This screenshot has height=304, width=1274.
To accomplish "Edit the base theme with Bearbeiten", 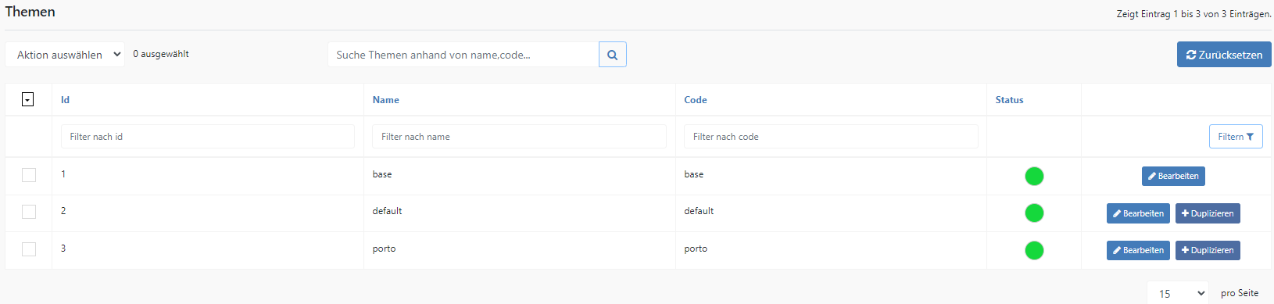I will coord(1173,176).
